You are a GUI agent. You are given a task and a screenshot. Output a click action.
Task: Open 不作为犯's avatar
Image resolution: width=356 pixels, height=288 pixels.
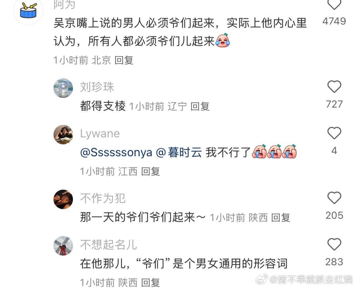pyautogui.click(x=63, y=199)
